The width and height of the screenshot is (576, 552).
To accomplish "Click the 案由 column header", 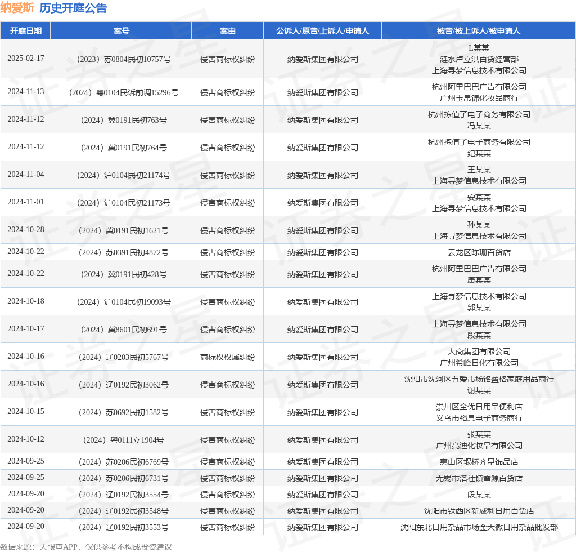I will pyautogui.click(x=227, y=31).
